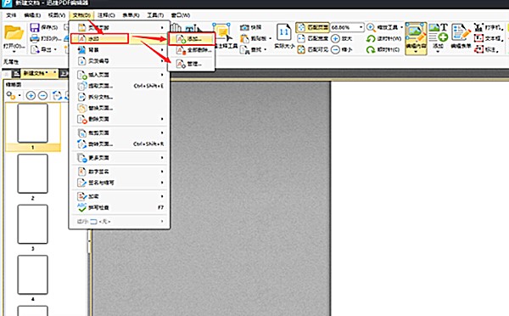The height and width of the screenshot is (316, 509).
Task: Click the Zoom In plus icon
Action: (x=335, y=39)
